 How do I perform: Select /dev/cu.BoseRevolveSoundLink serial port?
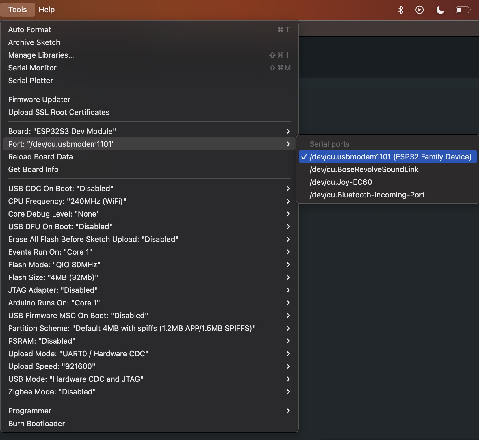coord(388,169)
